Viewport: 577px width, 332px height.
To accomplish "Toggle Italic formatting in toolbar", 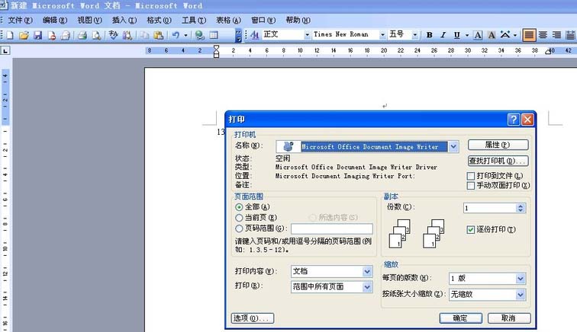I will [443, 35].
